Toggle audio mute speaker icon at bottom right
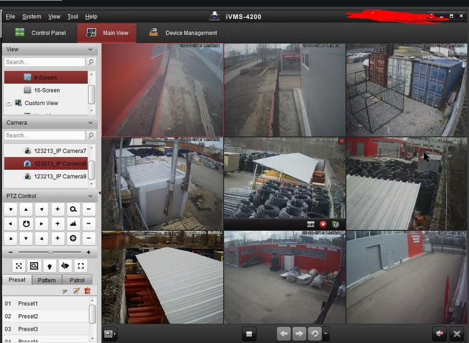The height and width of the screenshot is (343, 469). [x=439, y=334]
